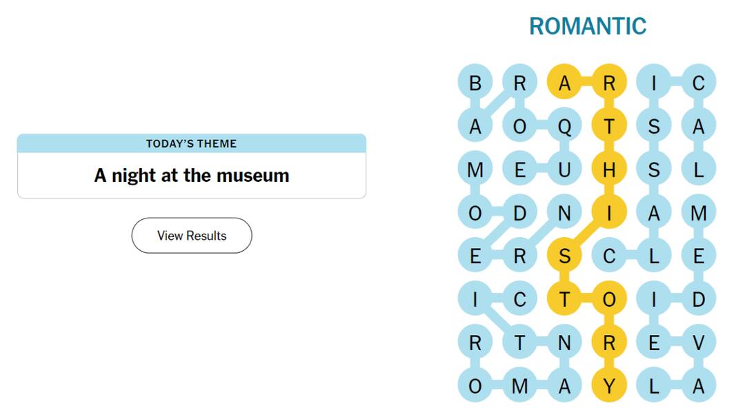Click the yellow R at the top of the path
This screenshot has width=745, height=419.
[609, 81]
